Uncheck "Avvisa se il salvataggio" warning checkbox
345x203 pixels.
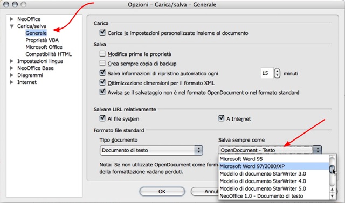point(102,92)
